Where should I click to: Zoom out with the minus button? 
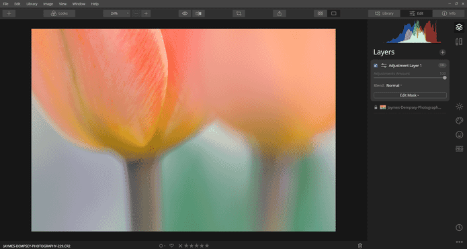[136, 13]
